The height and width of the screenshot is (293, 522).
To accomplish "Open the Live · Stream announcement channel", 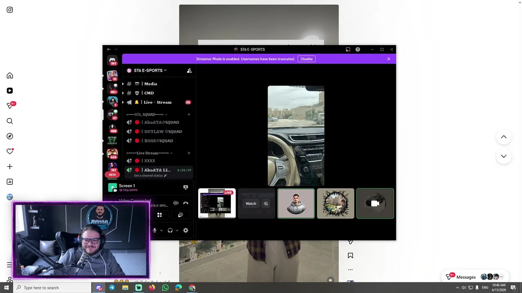I will pyautogui.click(x=158, y=102).
